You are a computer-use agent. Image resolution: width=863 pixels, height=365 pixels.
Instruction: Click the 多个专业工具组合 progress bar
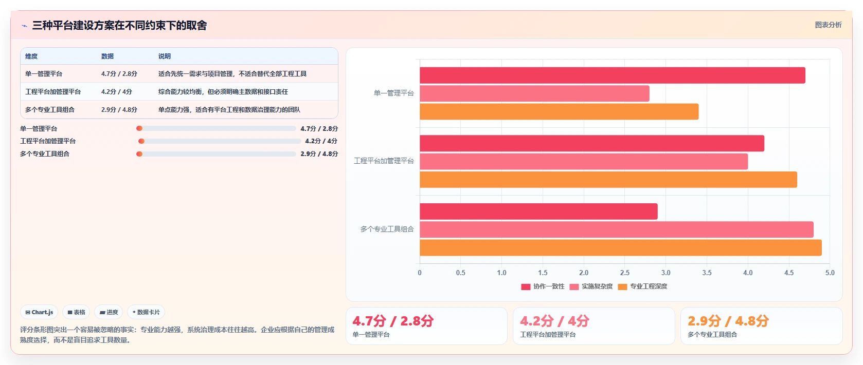pos(216,154)
